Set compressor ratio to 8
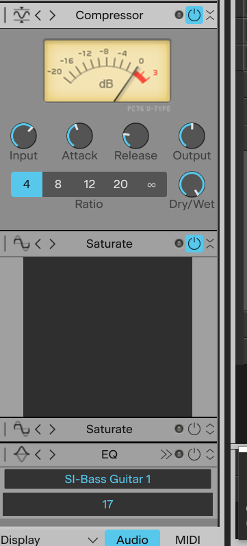Viewport: 247px width, 546px height. [58, 184]
